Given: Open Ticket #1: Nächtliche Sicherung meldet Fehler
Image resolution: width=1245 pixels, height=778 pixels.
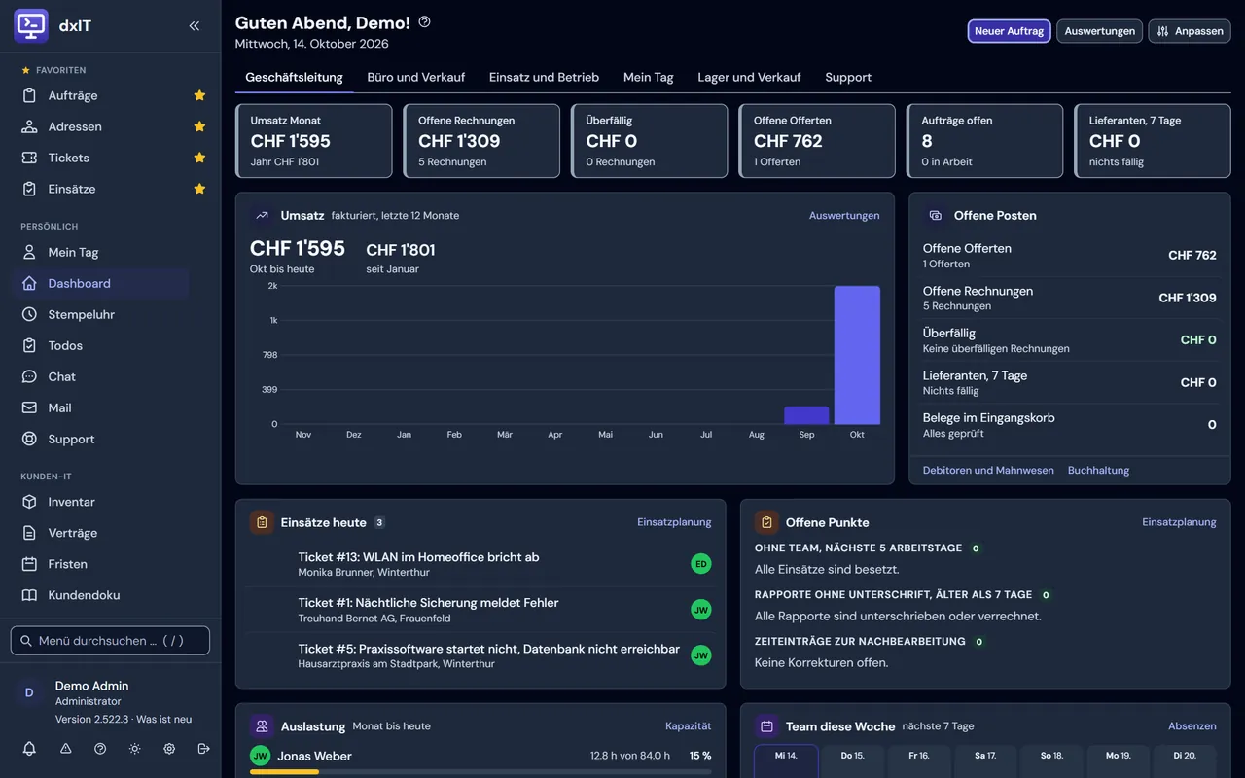Looking at the screenshot, I should pos(480,610).
